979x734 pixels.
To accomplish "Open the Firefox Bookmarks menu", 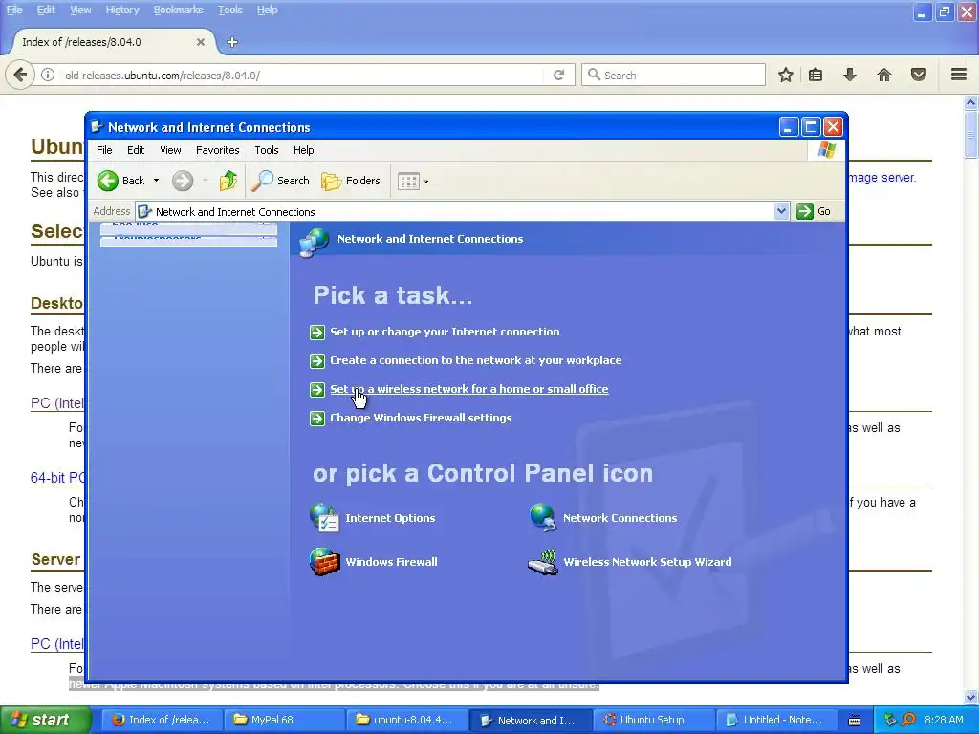I will click(178, 10).
